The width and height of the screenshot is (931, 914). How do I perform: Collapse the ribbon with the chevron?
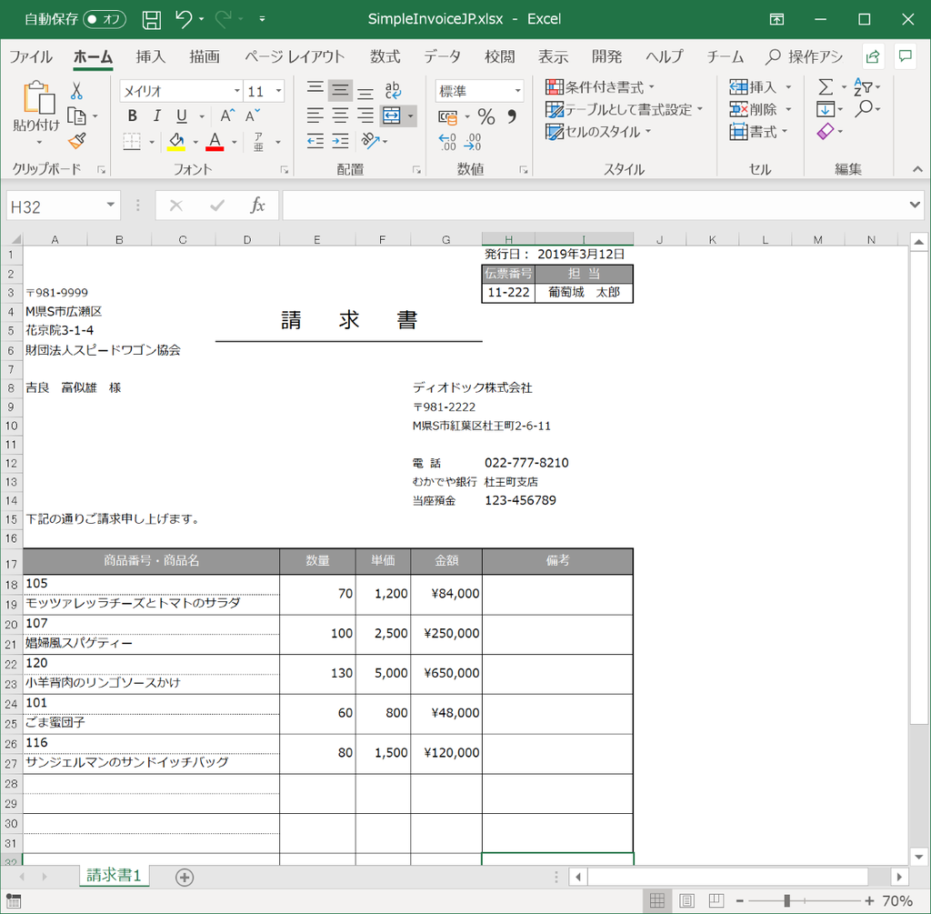(x=917, y=169)
